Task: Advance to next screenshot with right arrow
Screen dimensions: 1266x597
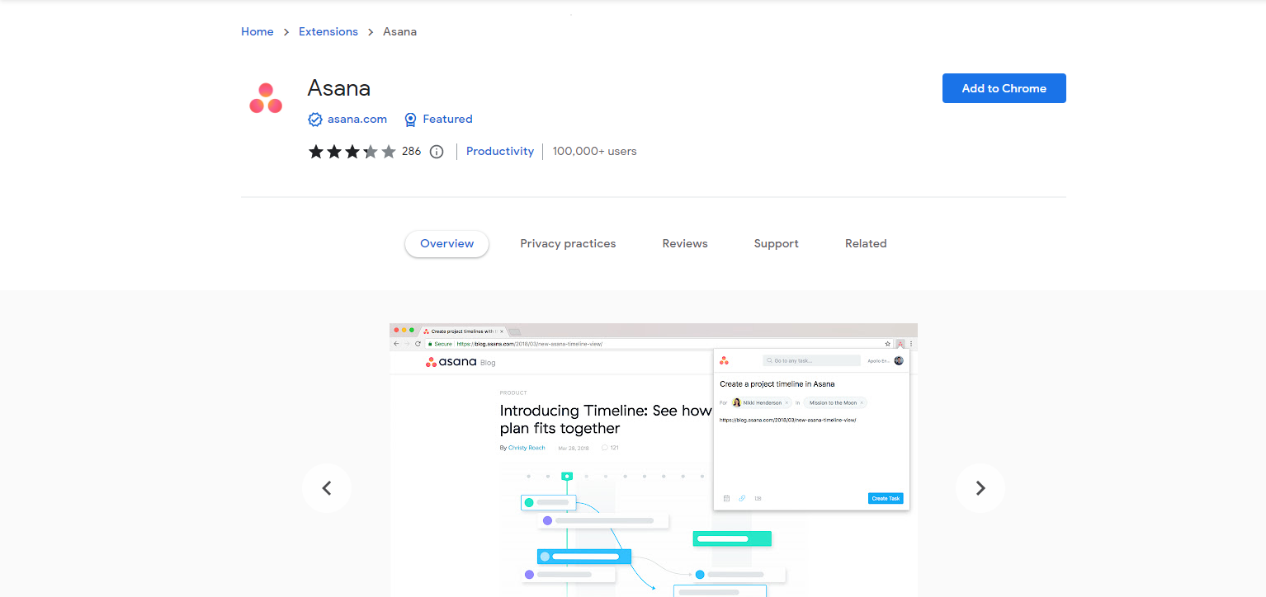Action: 980,488
